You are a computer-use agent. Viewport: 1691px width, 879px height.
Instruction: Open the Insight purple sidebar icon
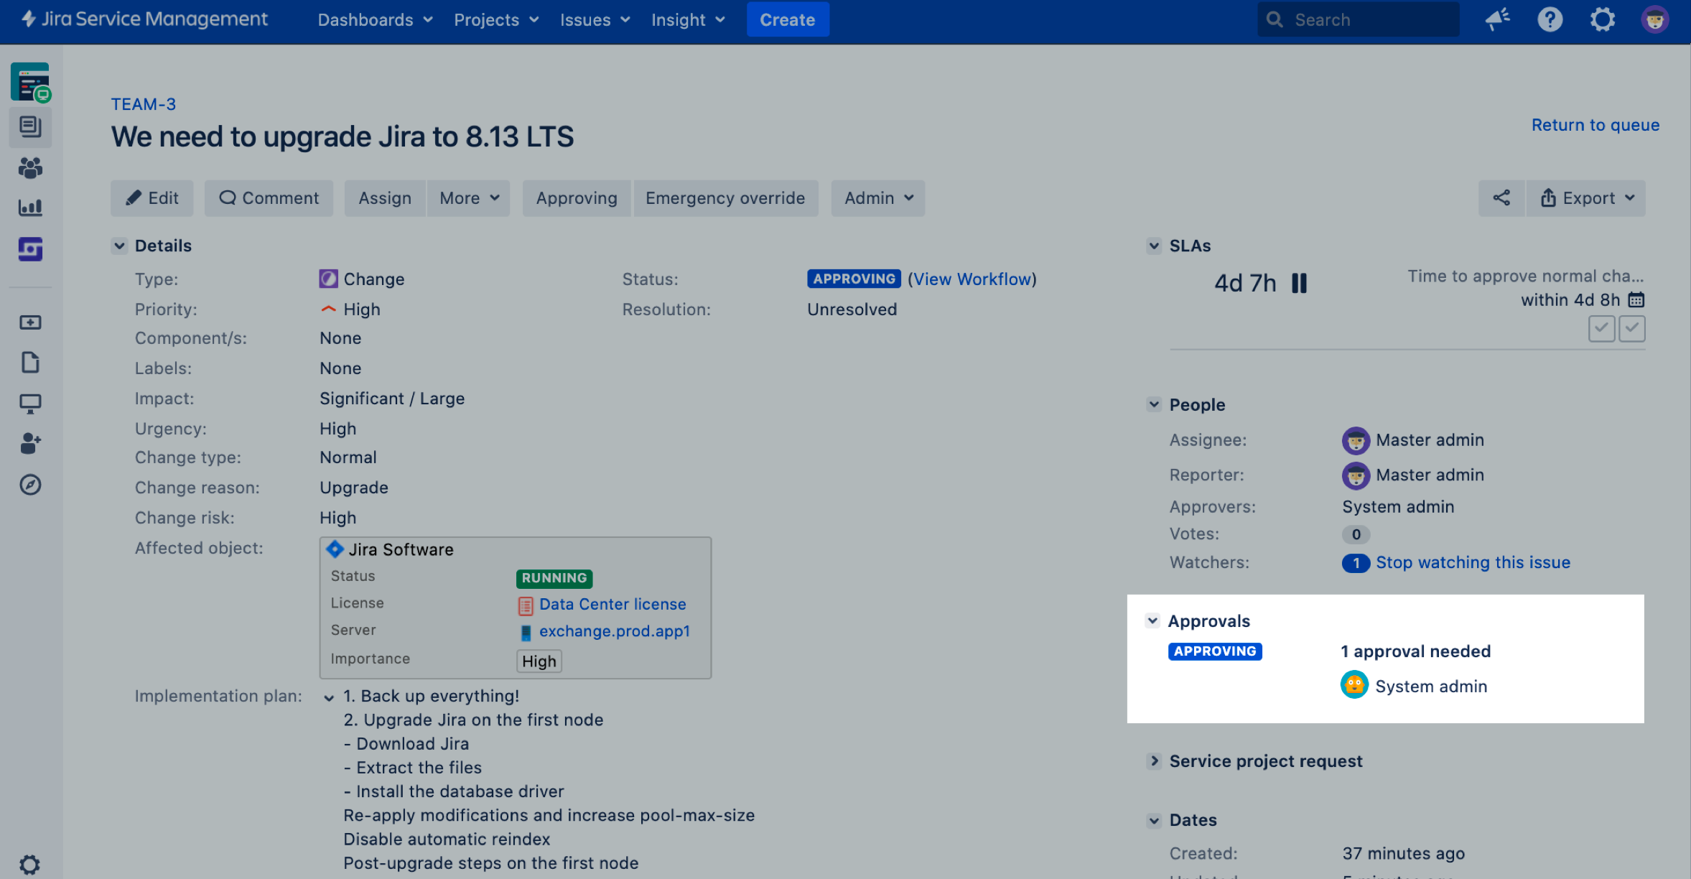click(30, 249)
